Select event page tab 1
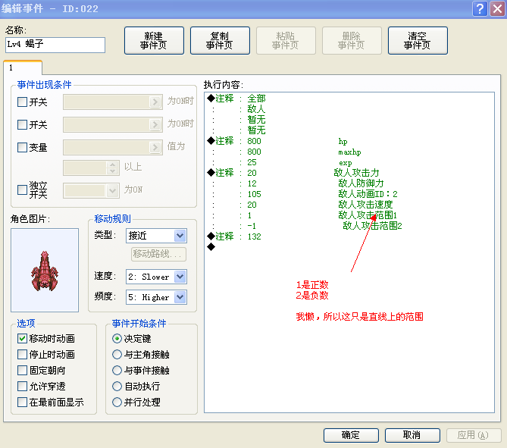Viewport: 507px width, 448px height. (23, 67)
